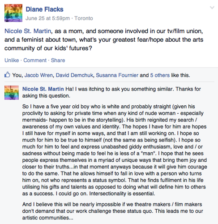Viewport: 218px width, 224px height.
Task: Open the post options chevron menu
Action: pyautogui.click(x=212, y=8)
